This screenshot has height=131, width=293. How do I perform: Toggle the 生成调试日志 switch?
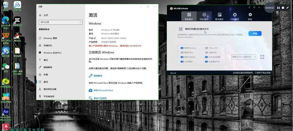[206, 62]
